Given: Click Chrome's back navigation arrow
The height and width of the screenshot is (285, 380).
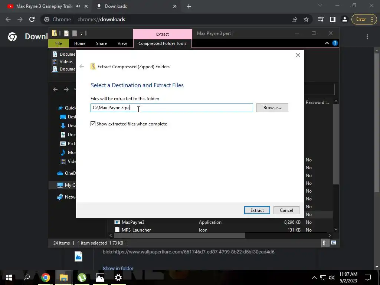Looking at the screenshot, I should (8, 19).
